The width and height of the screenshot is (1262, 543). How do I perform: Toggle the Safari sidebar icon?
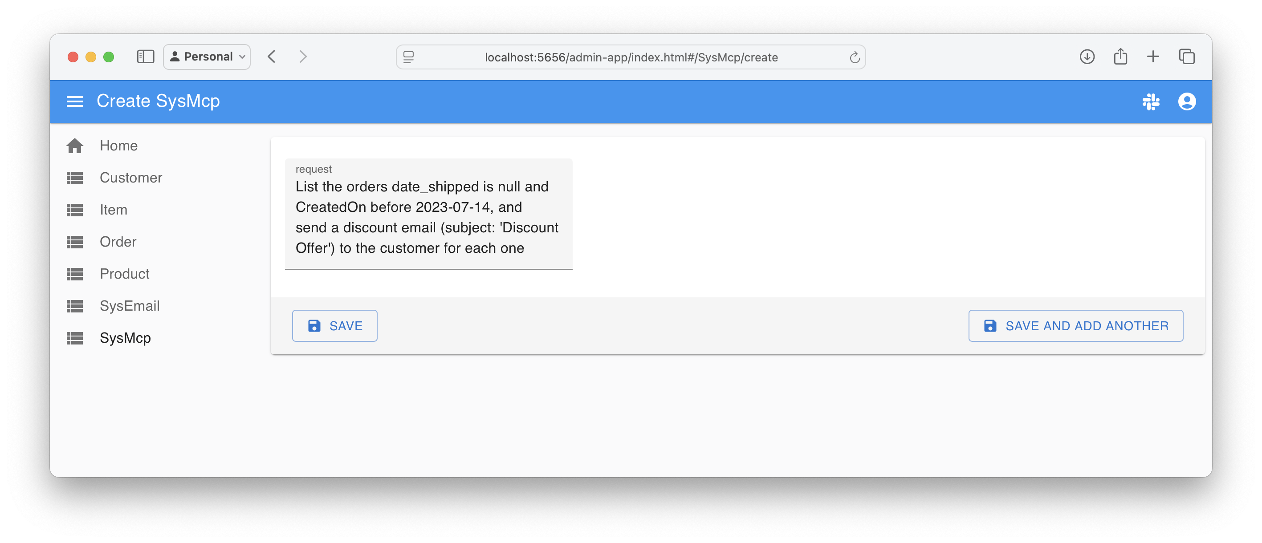point(146,57)
